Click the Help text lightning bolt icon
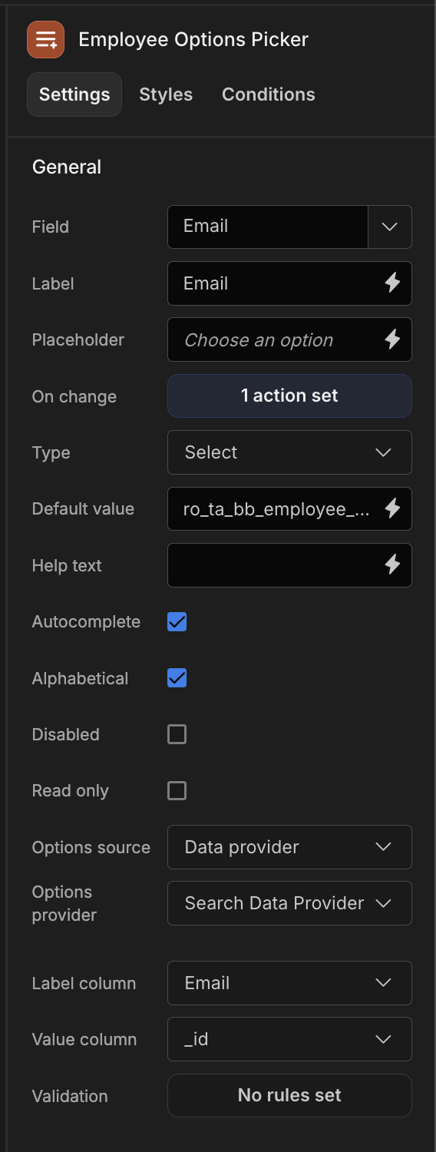Viewport: 436px width, 1152px height. pos(392,565)
